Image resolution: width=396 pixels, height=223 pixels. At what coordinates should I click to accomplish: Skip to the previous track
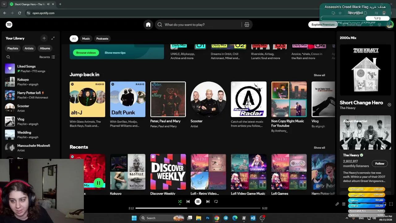188,201
